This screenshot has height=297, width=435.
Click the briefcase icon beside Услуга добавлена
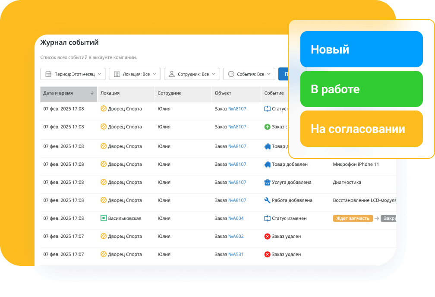click(267, 182)
